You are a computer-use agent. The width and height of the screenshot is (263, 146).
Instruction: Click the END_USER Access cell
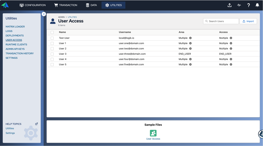tap(225, 54)
